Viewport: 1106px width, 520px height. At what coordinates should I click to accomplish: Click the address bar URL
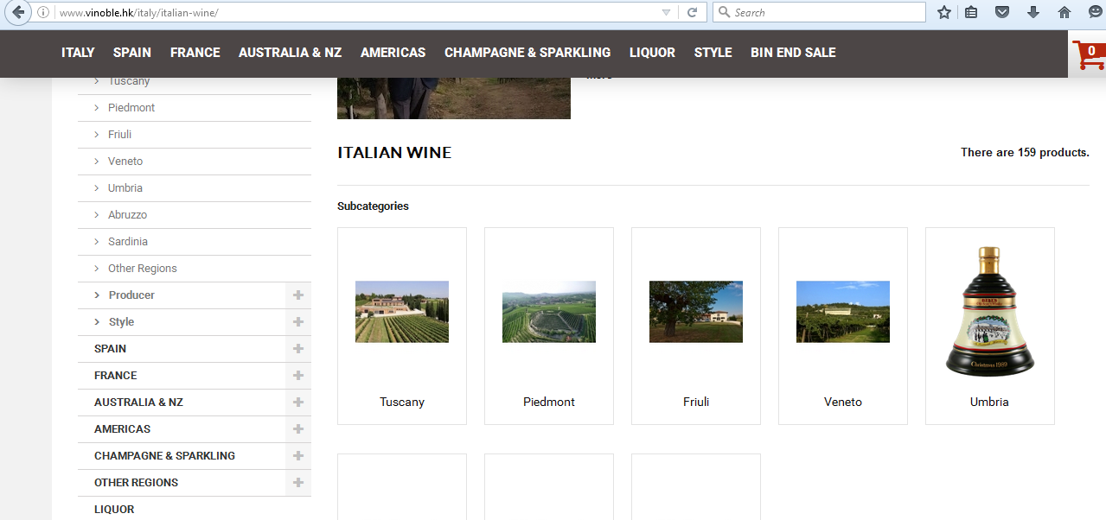[138, 13]
